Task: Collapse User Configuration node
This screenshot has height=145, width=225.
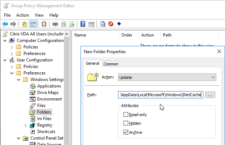Action: [5, 60]
